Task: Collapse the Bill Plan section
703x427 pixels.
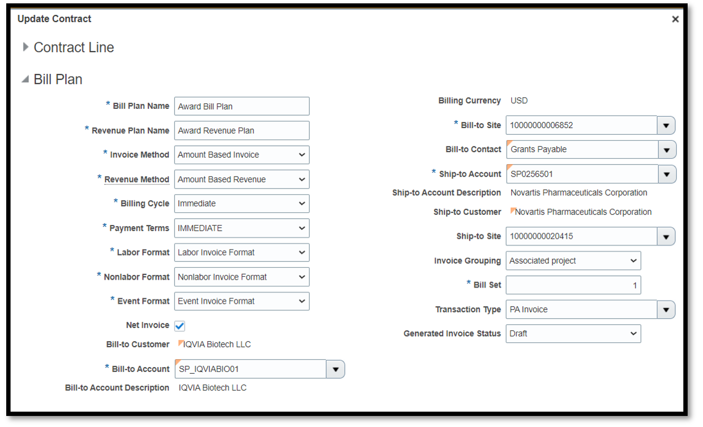Action: click(25, 79)
